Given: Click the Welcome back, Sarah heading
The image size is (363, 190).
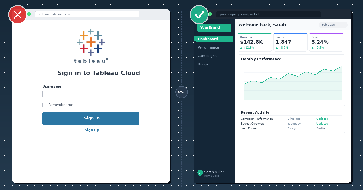Looking at the screenshot, I should coord(262,25).
